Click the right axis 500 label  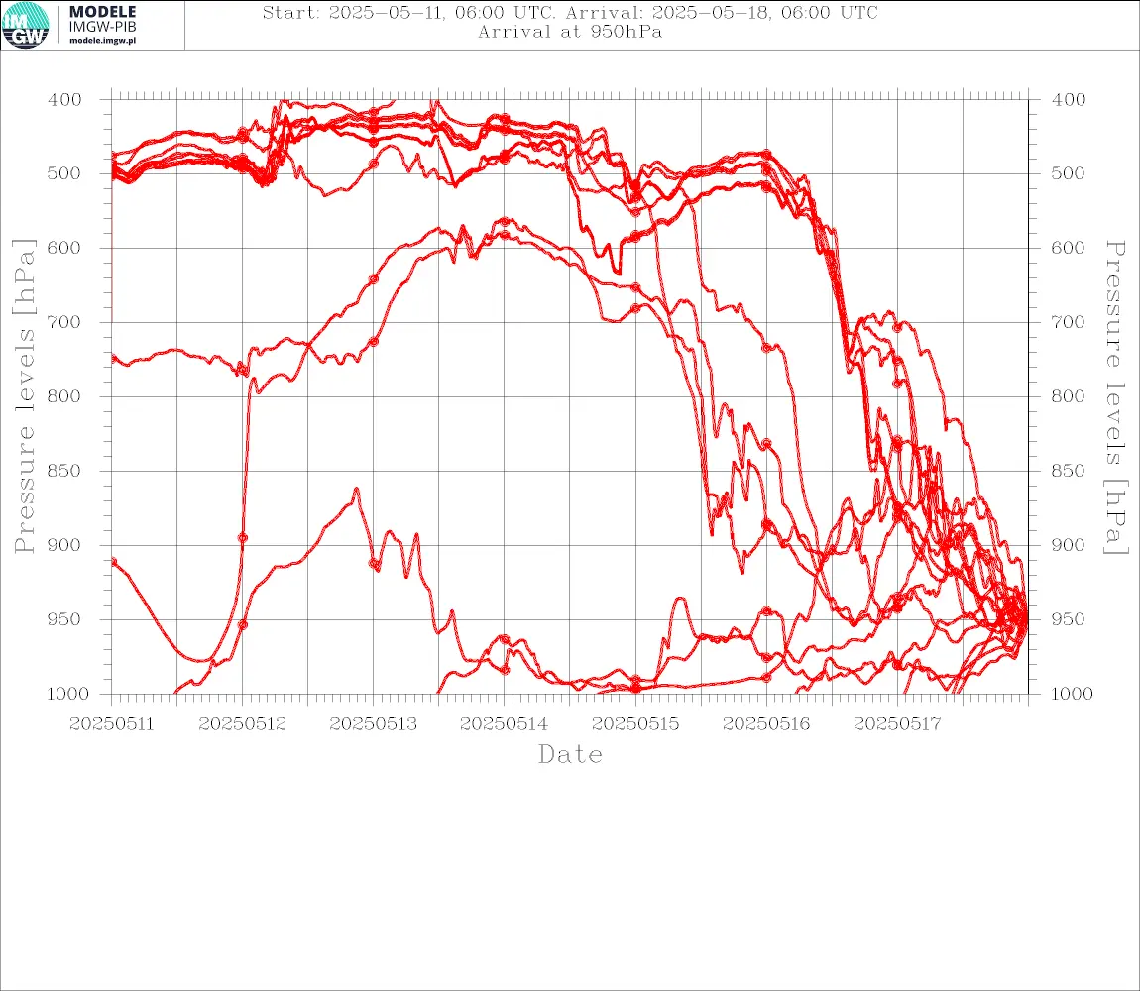tap(1068, 173)
